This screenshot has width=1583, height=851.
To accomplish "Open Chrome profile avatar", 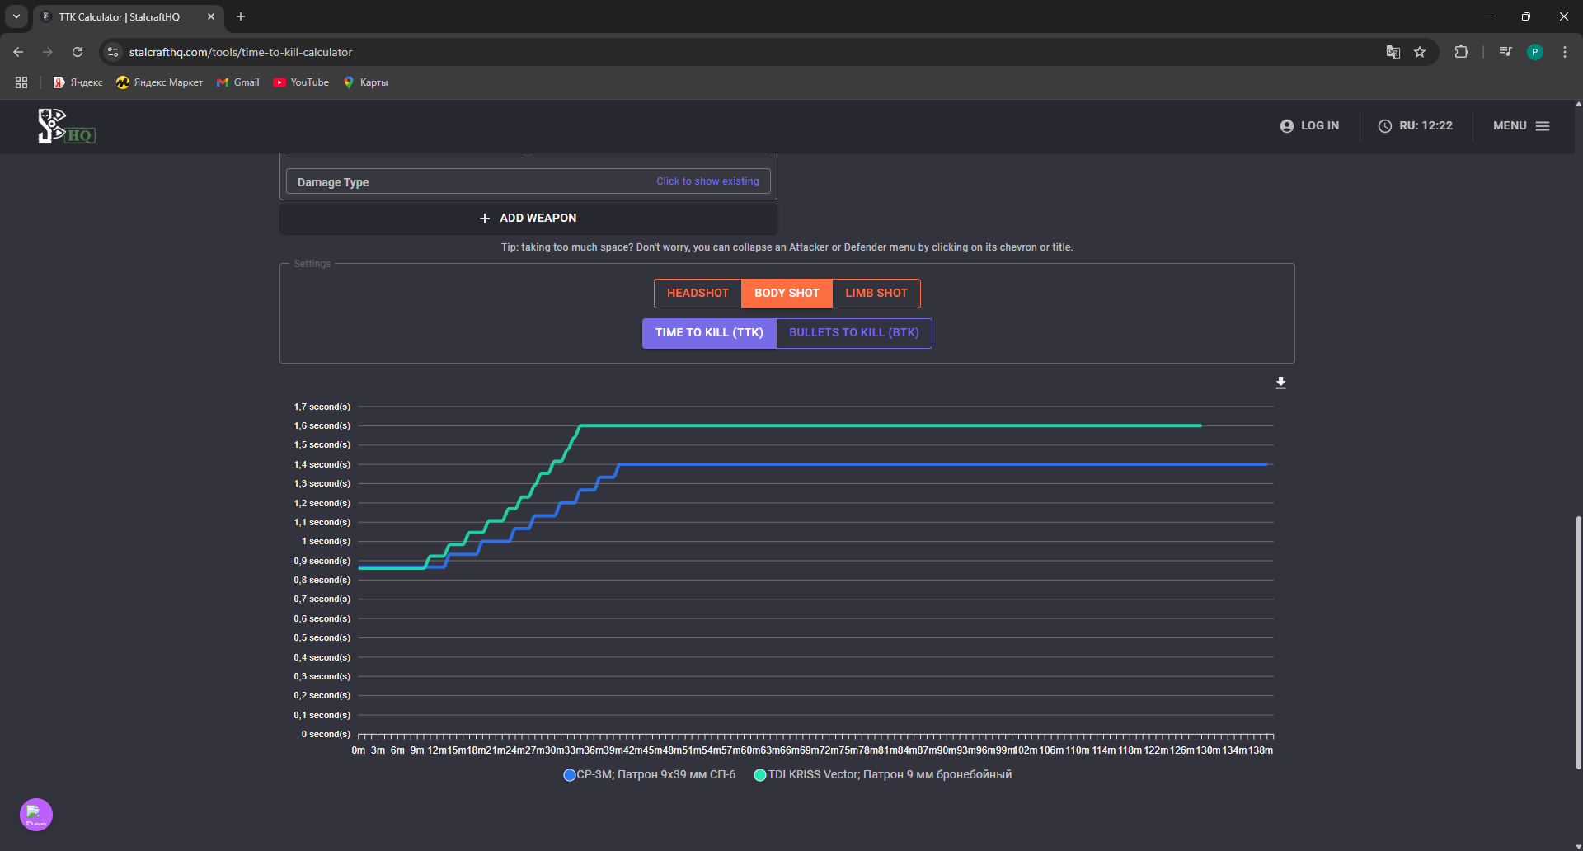I will click(x=1534, y=52).
